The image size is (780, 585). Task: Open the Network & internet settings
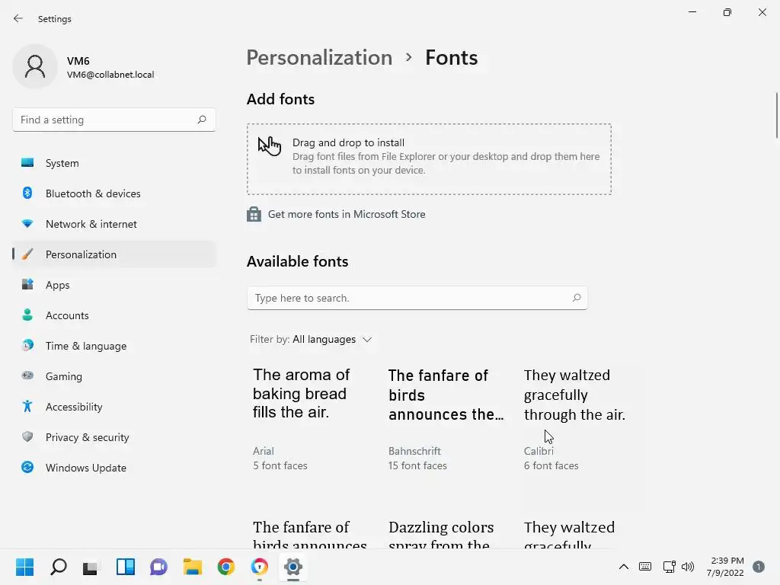91,224
